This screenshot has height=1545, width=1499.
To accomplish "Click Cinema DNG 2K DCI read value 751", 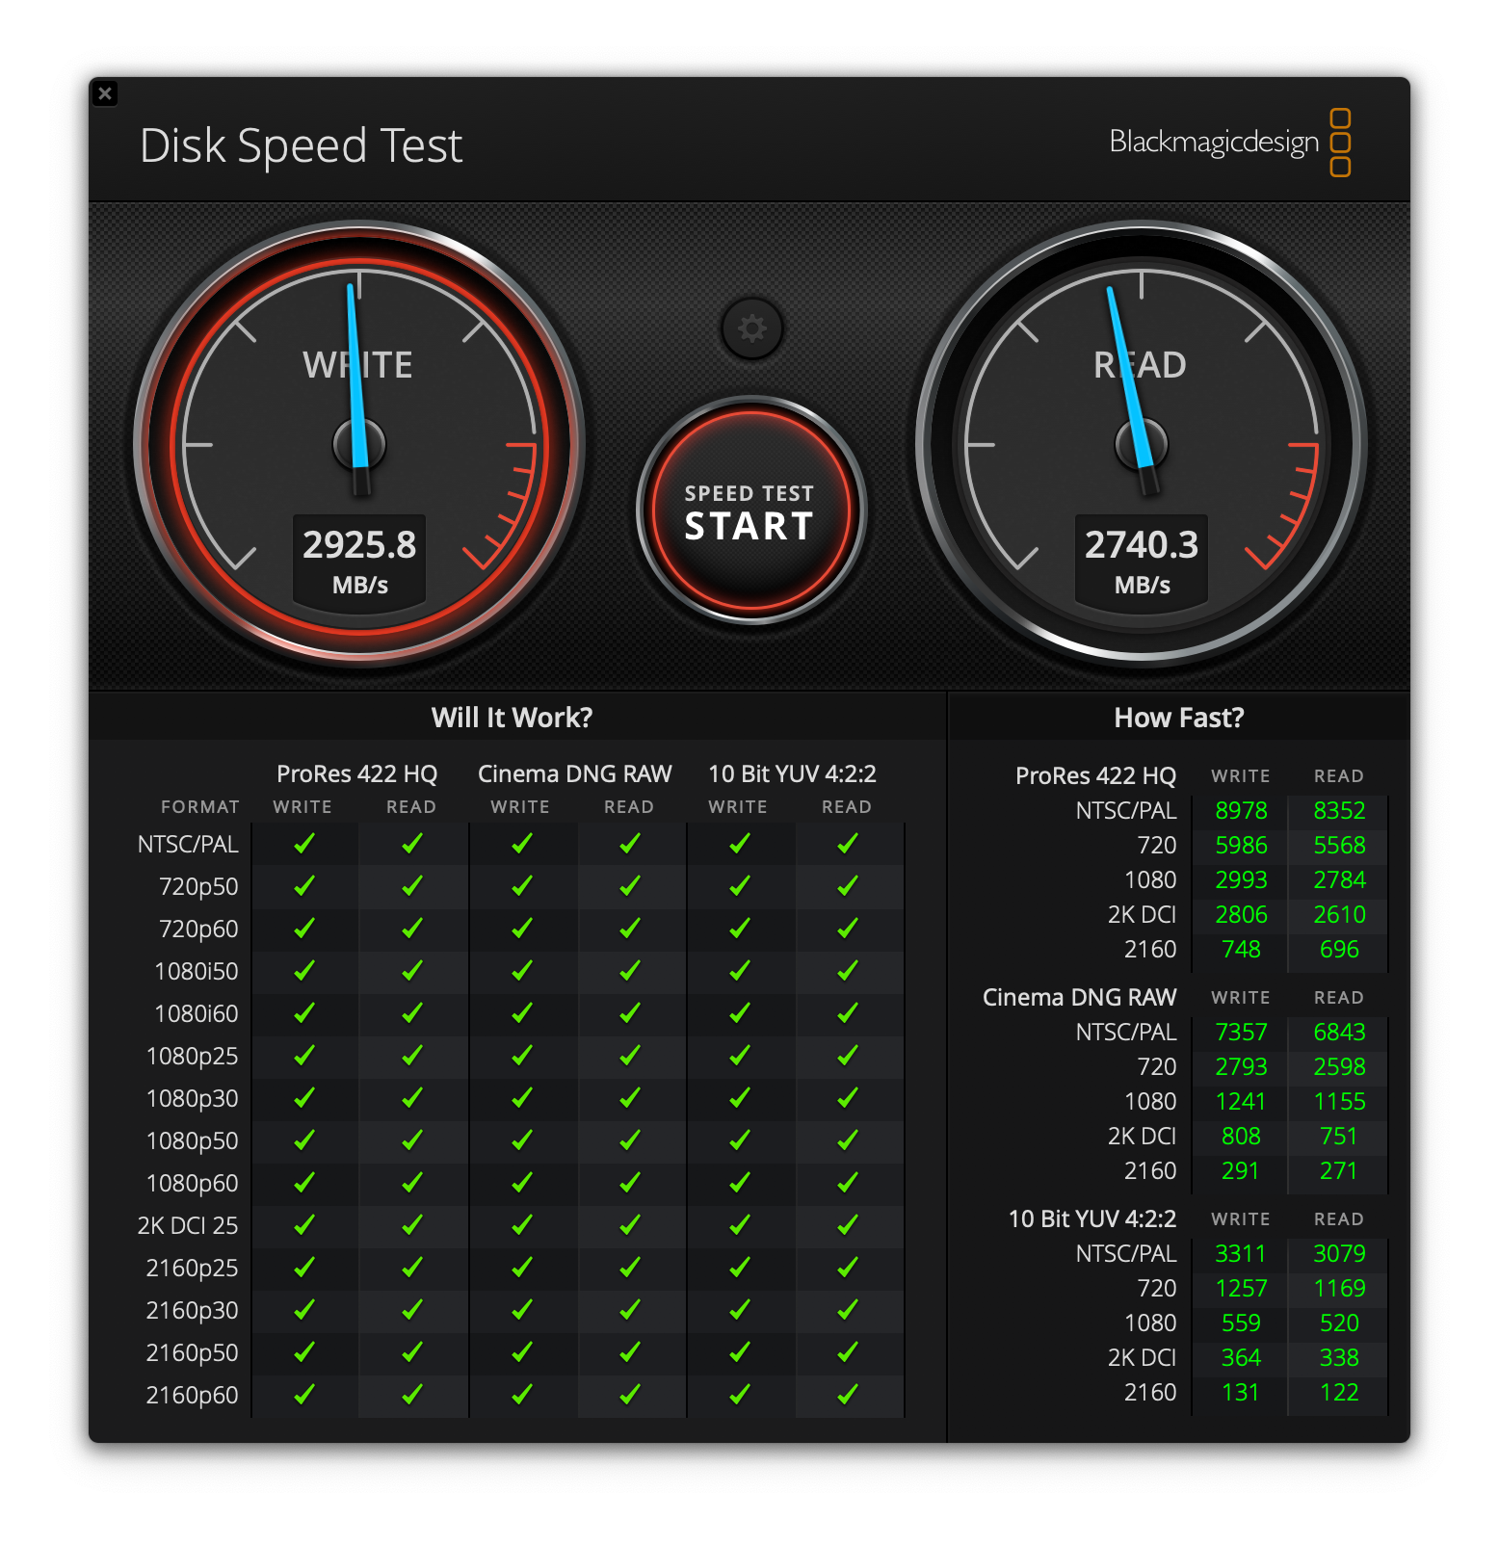I will [x=1339, y=1137].
